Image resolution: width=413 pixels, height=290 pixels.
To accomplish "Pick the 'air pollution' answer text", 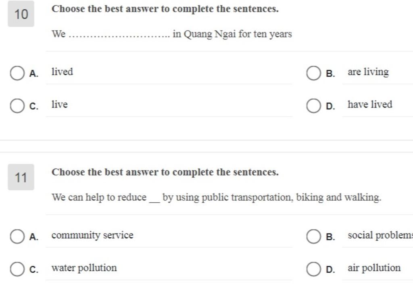I will point(374,268).
